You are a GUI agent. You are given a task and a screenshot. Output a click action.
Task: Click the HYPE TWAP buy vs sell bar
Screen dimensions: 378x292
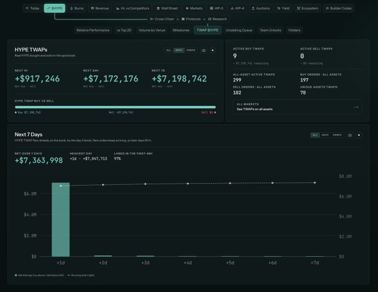[115, 107]
